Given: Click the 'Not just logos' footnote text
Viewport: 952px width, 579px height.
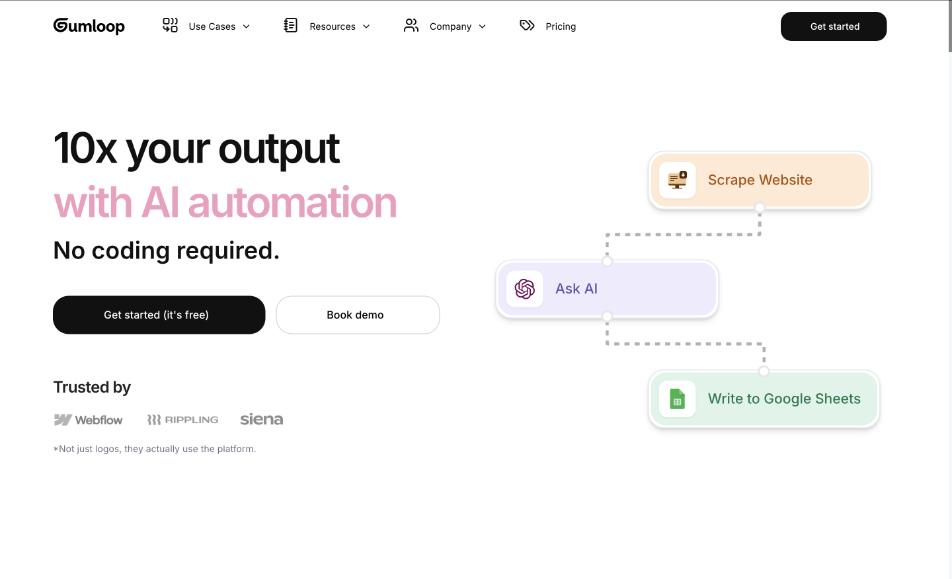Looking at the screenshot, I should pos(155,449).
